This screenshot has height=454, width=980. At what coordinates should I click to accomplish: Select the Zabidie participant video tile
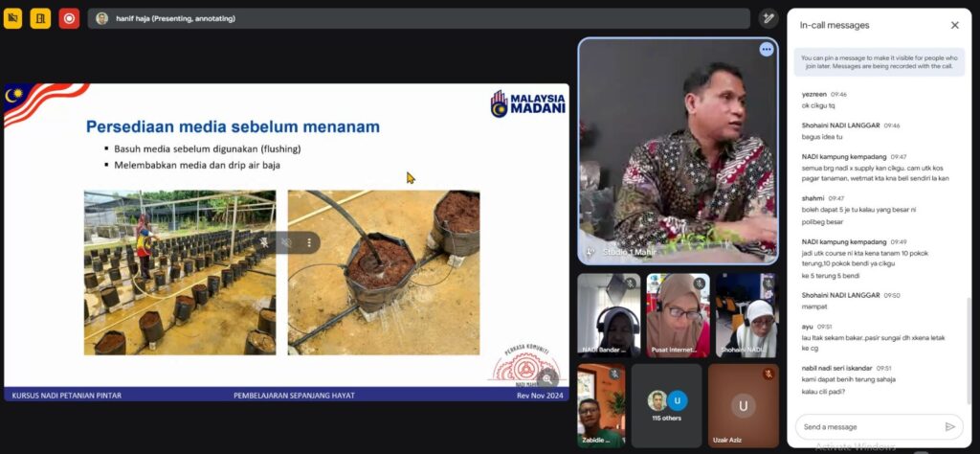[x=601, y=405]
